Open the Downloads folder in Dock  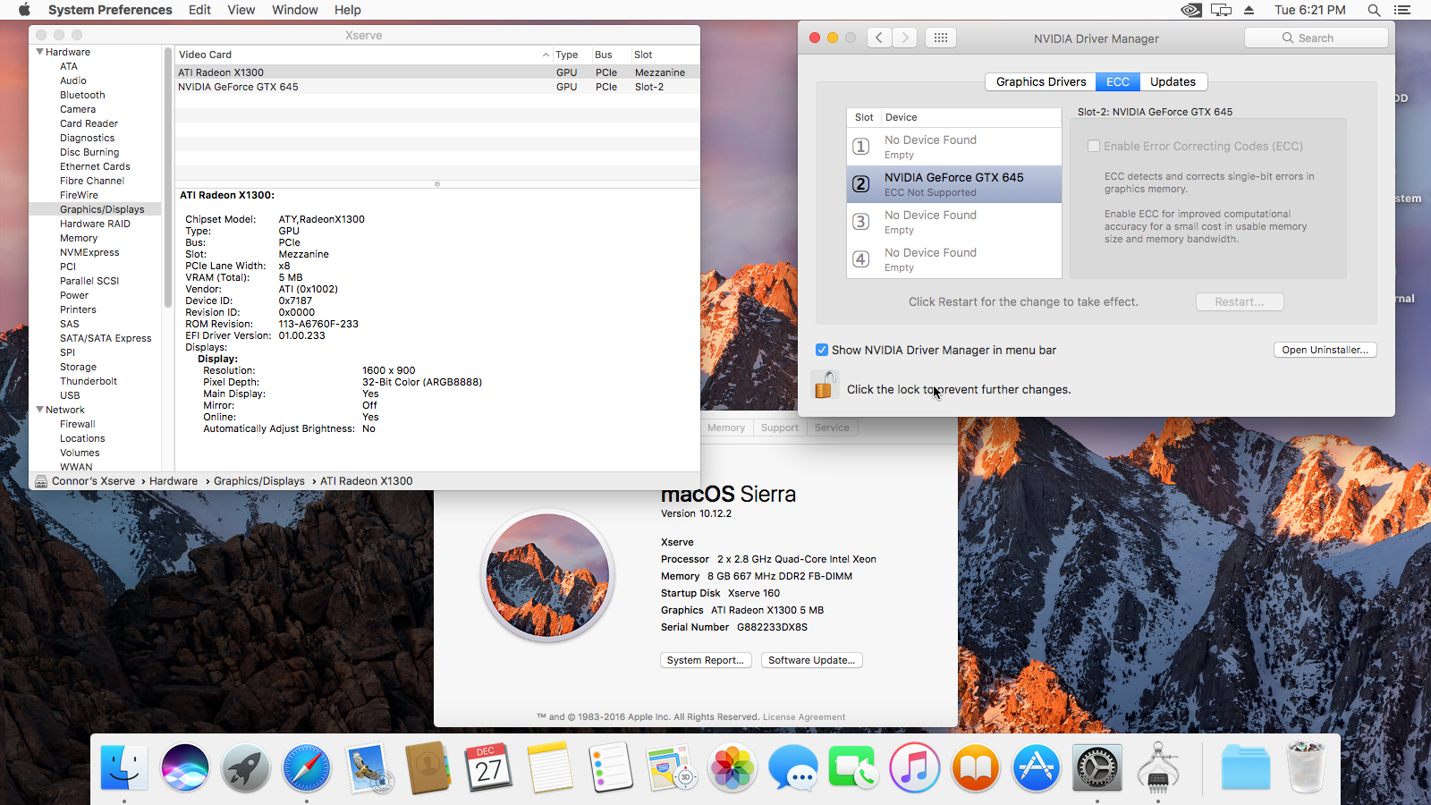(x=1245, y=767)
